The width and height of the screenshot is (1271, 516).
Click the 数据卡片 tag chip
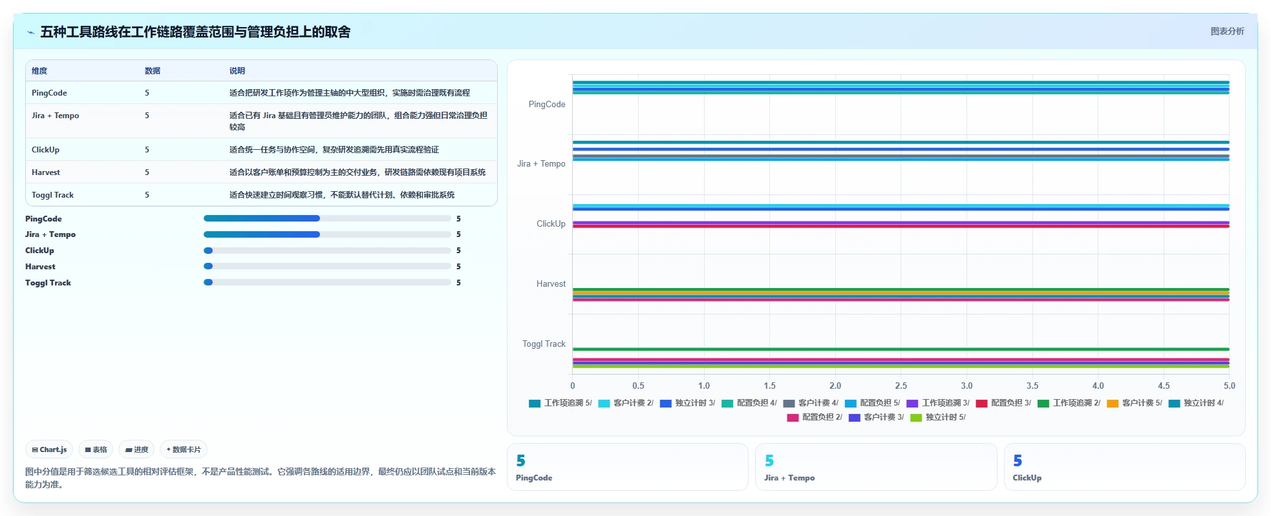click(x=184, y=449)
